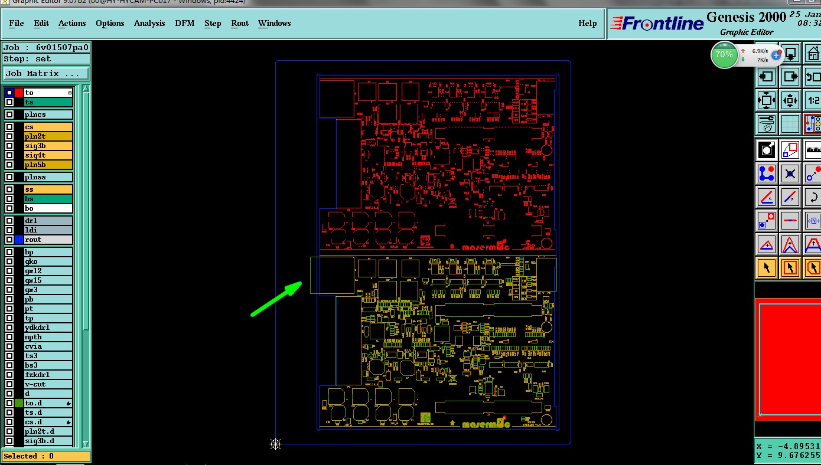The width and height of the screenshot is (821, 465).
Task: Toggle the 'rout' layer checkbox
Action: 9,240
